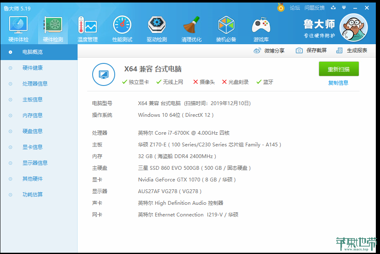Image resolution: width=380 pixels, height=254 pixels.
Task: Open the 游戏库 game library controller
Action: point(261,29)
